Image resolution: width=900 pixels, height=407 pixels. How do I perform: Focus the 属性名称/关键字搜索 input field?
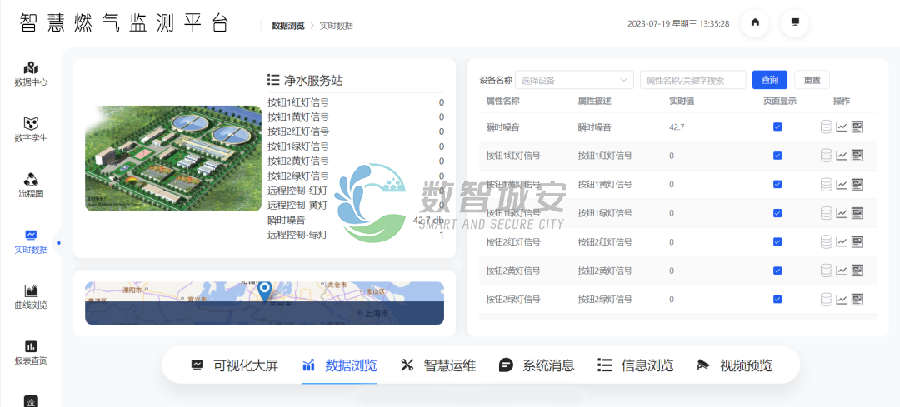point(692,81)
